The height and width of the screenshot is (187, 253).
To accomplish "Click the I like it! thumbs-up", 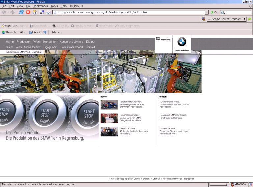I will click(x=35, y=32).
